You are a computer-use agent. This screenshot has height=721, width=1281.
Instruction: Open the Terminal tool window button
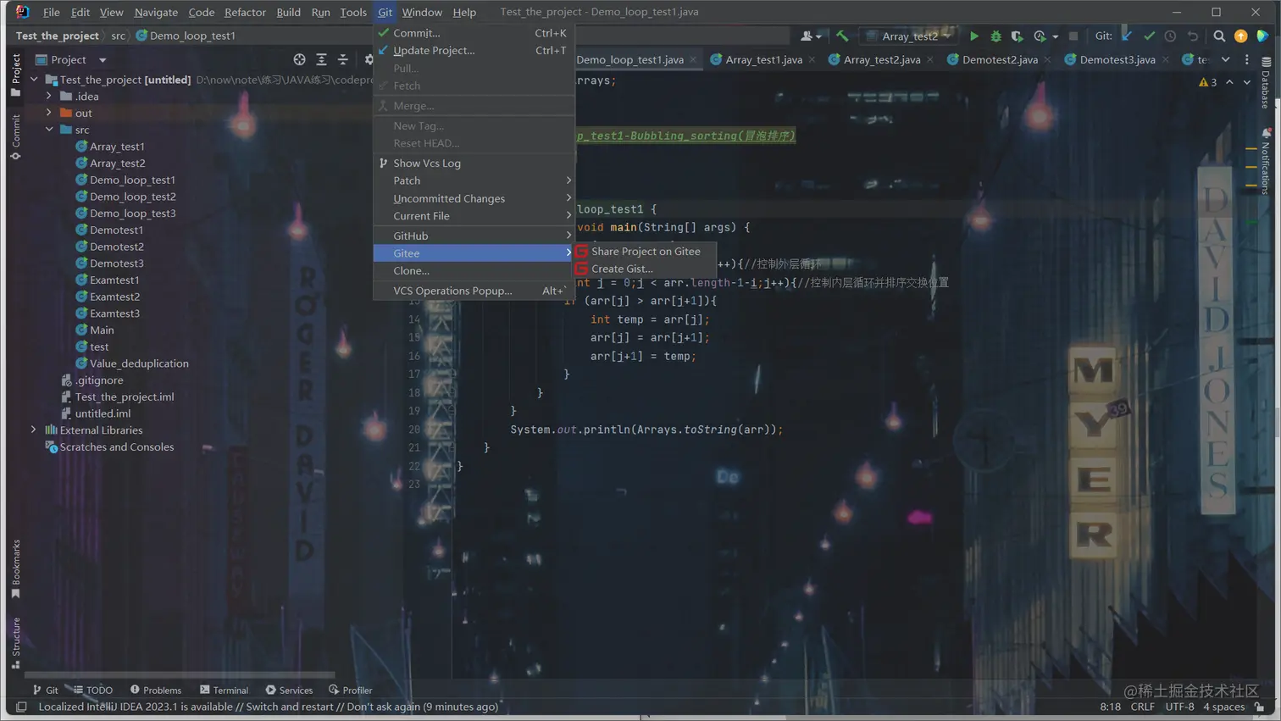224,690
